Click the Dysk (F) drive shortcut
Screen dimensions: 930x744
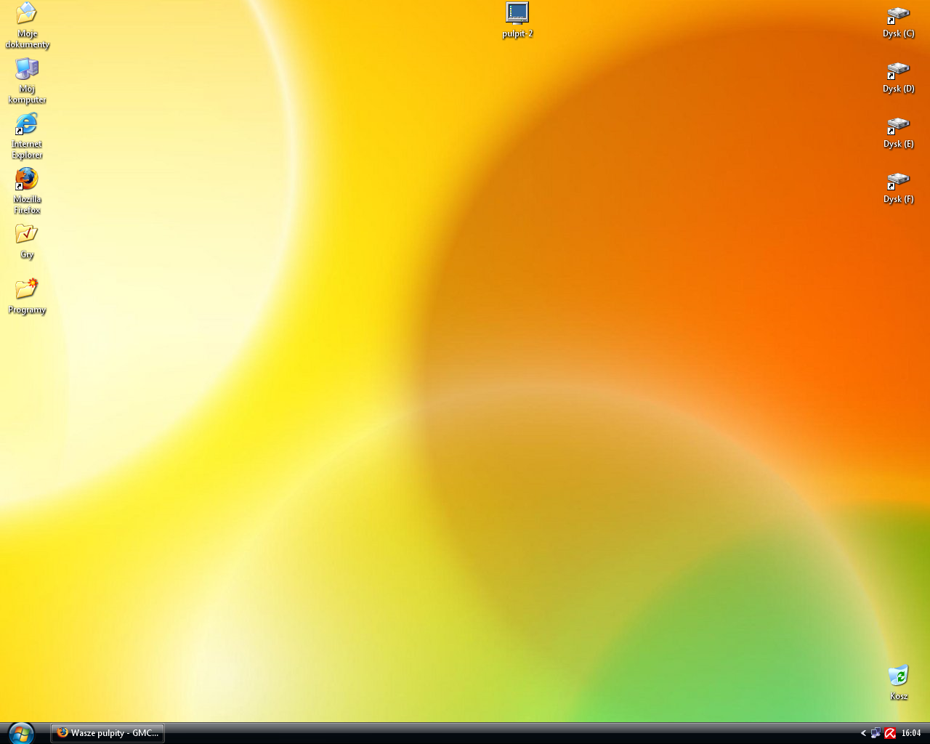coord(898,181)
